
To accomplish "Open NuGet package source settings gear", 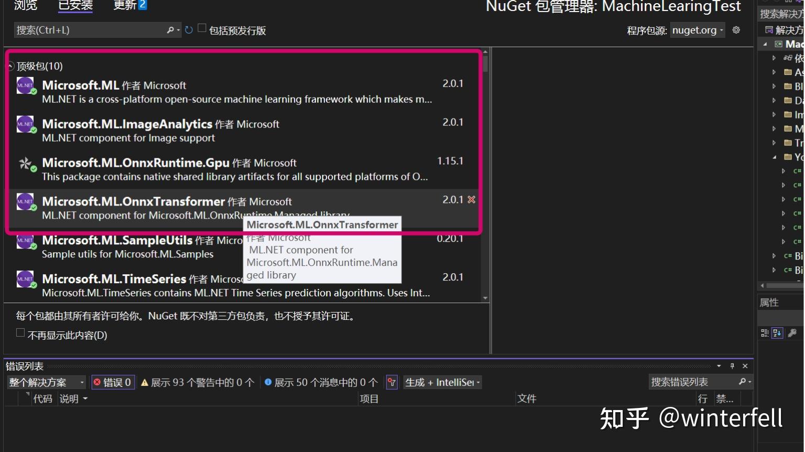I will click(x=736, y=30).
